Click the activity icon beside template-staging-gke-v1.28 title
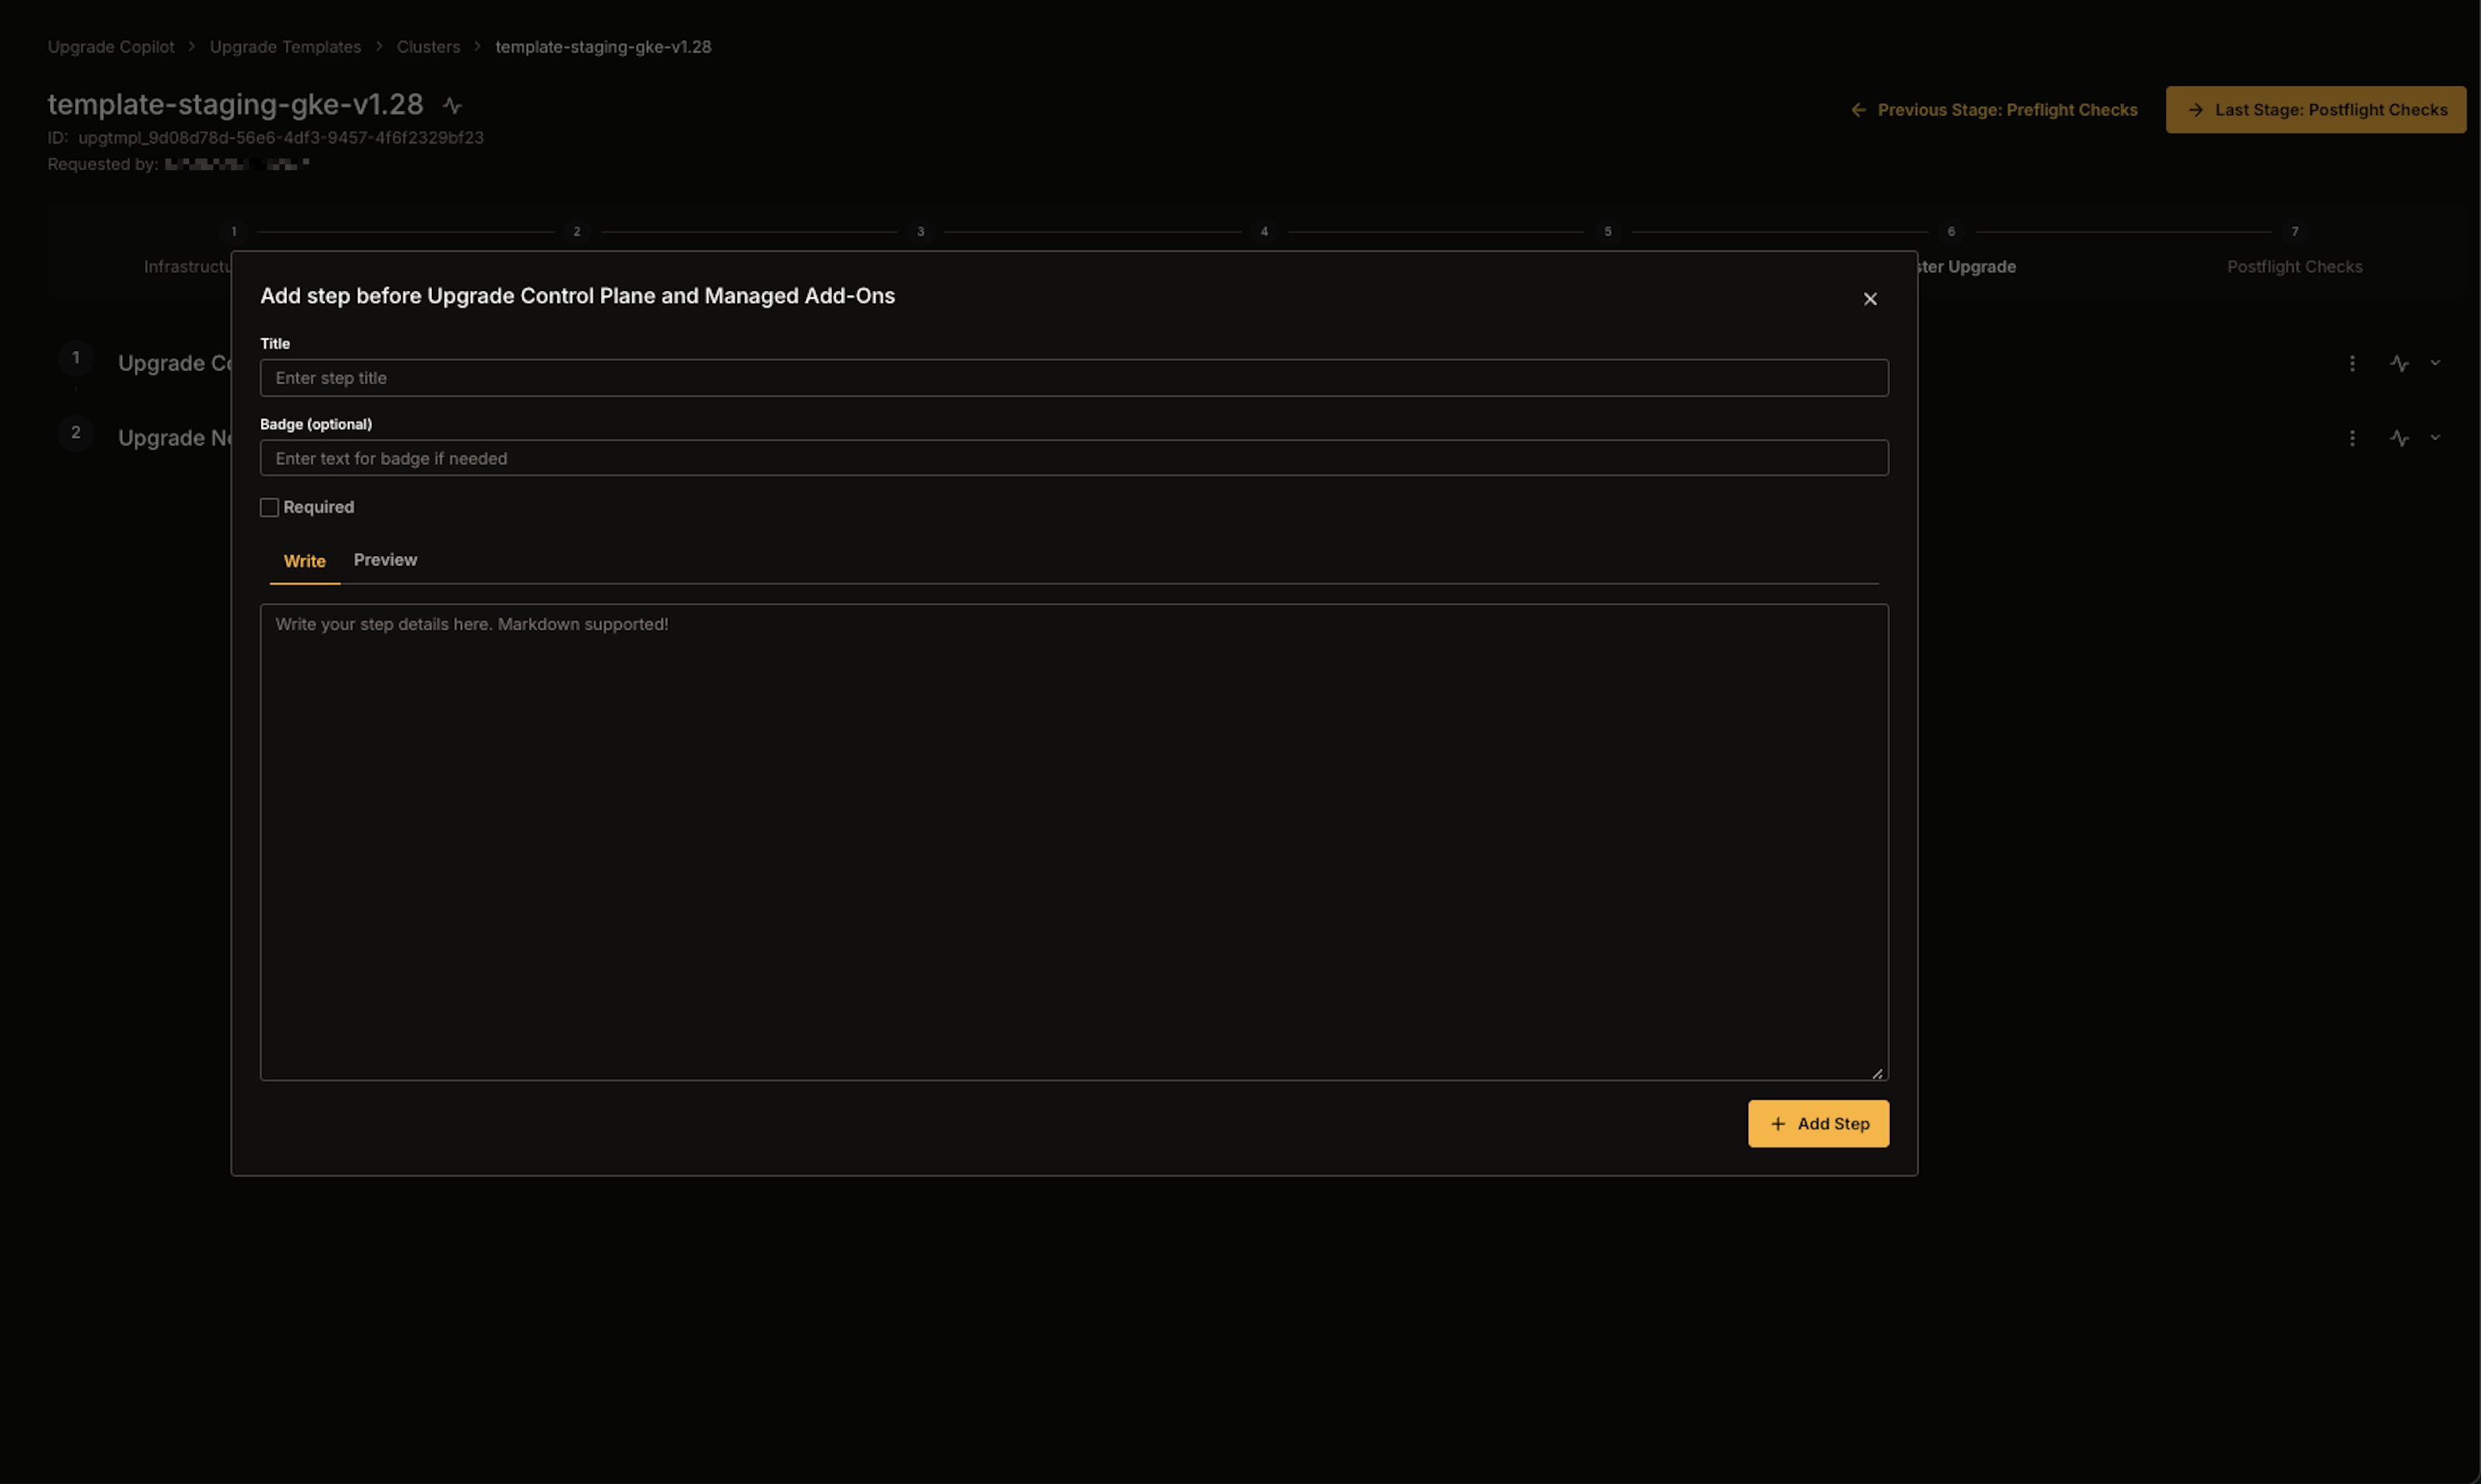Image resolution: width=2481 pixels, height=1484 pixels. click(x=453, y=104)
